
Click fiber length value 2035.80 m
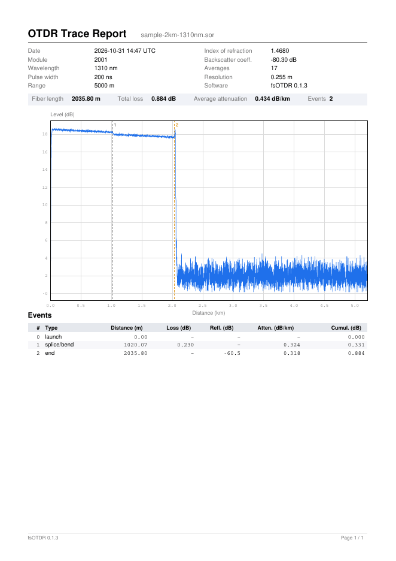tap(86, 99)
